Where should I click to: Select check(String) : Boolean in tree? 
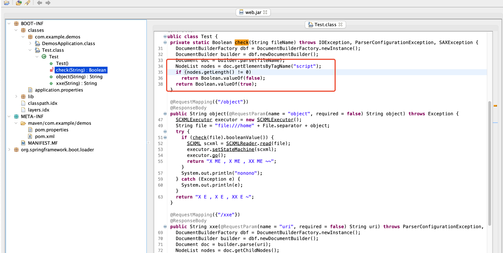click(81, 70)
